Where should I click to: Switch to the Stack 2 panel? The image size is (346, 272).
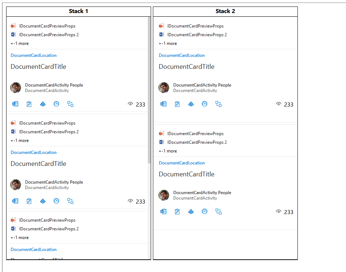(225, 11)
